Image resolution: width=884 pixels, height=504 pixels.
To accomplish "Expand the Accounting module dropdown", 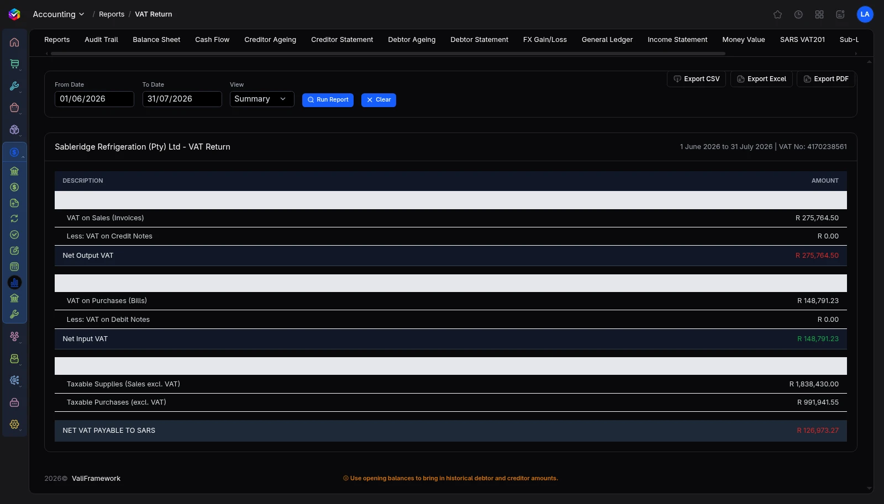I will (x=59, y=14).
